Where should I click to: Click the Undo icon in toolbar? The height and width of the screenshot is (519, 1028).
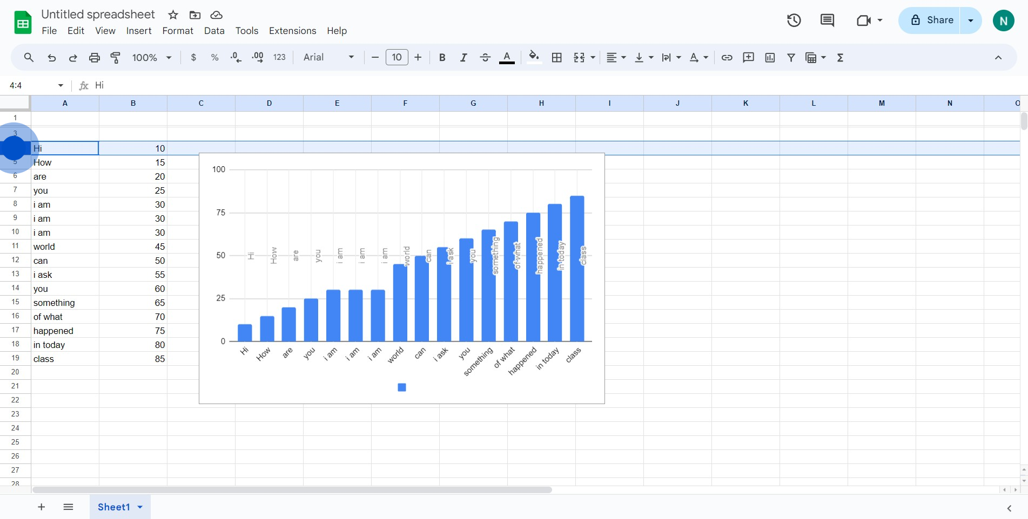(51, 58)
